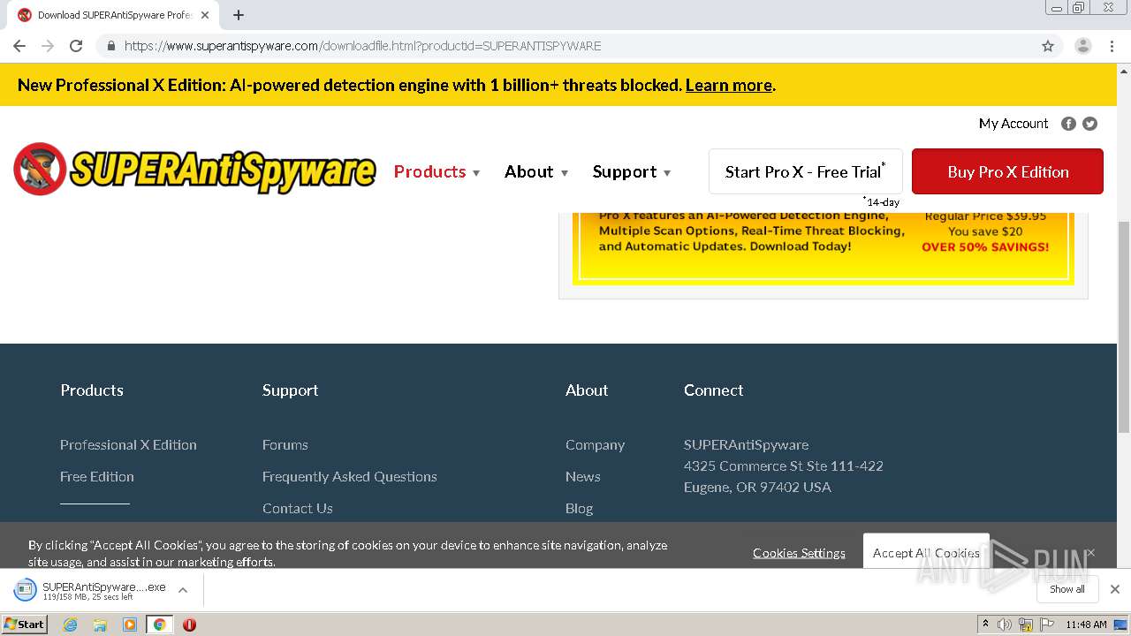This screenshot has width=1131, height=636.
Task: Open the Learn more banner link
Action: [x=729, y=86]
